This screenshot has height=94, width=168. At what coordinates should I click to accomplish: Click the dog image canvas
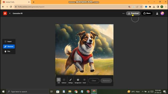pyautogui.click(x=84, y=50)
